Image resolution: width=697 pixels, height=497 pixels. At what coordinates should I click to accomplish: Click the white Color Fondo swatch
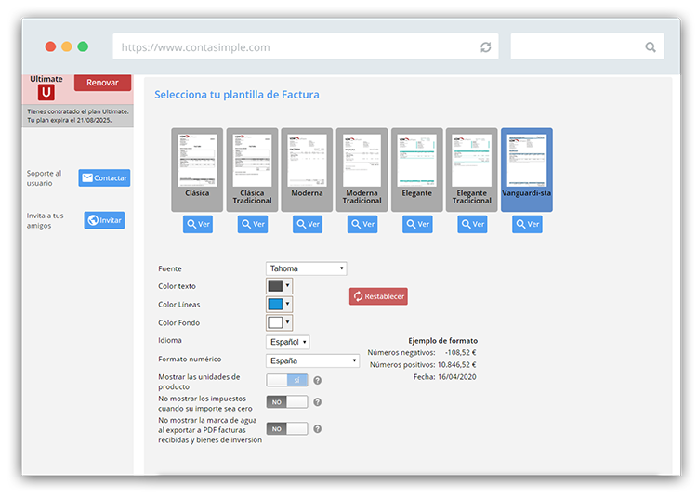coord(275,322)
